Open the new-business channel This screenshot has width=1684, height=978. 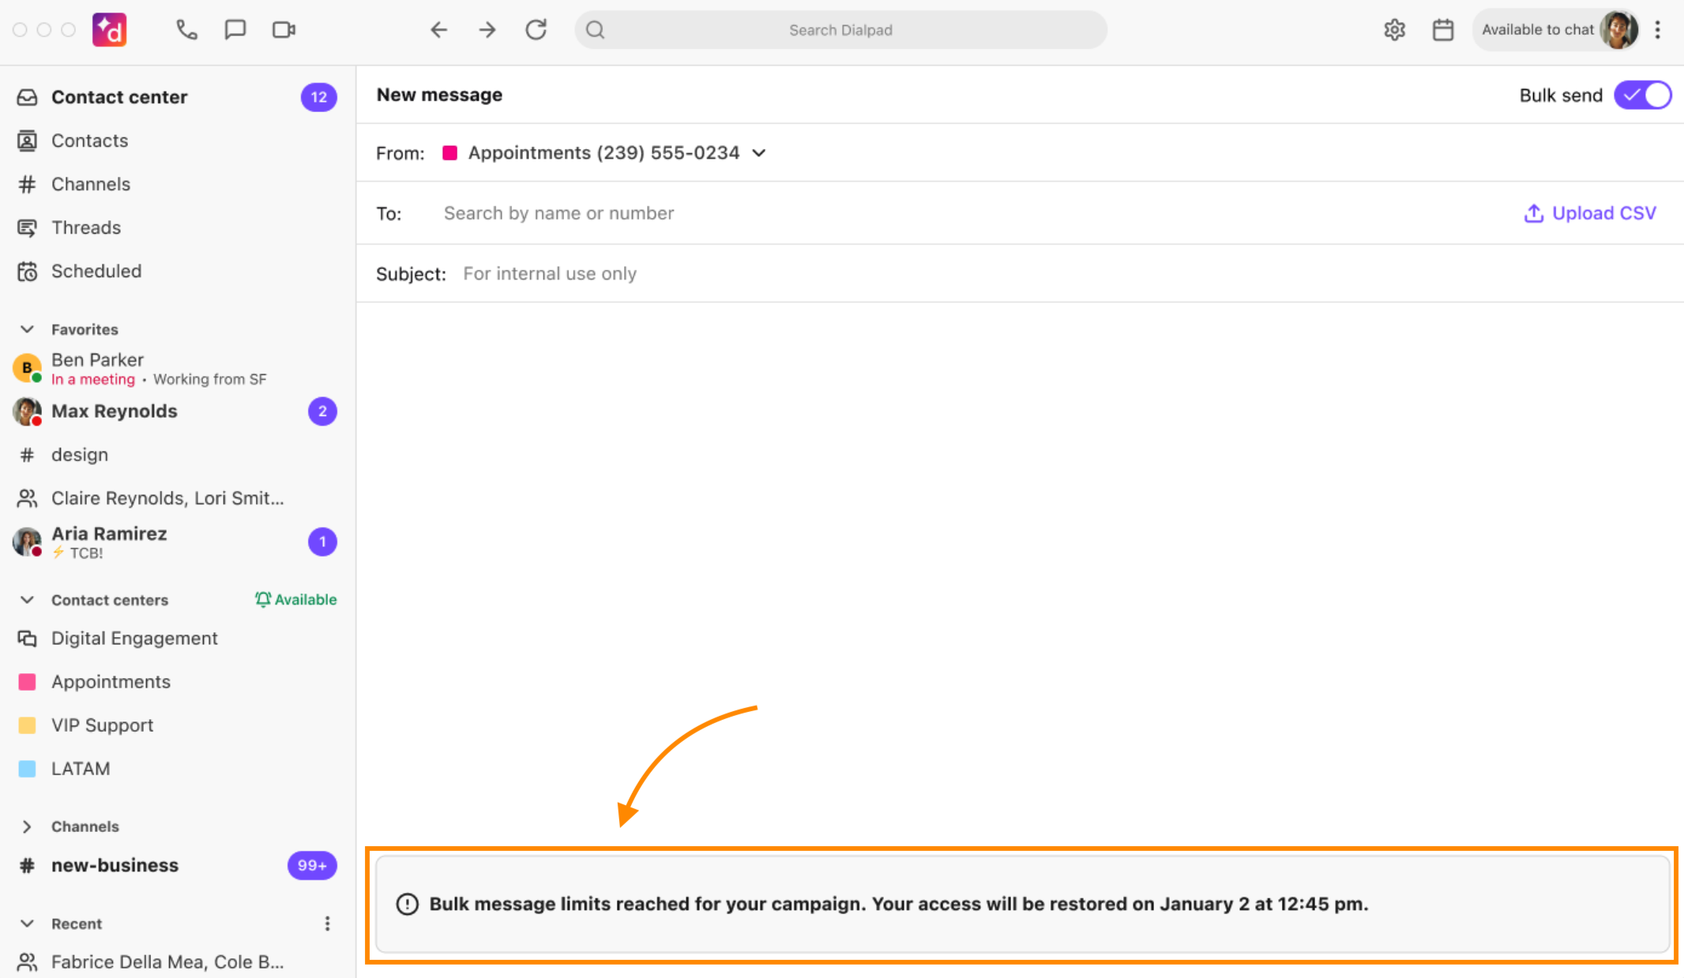(x=178, y=865)
